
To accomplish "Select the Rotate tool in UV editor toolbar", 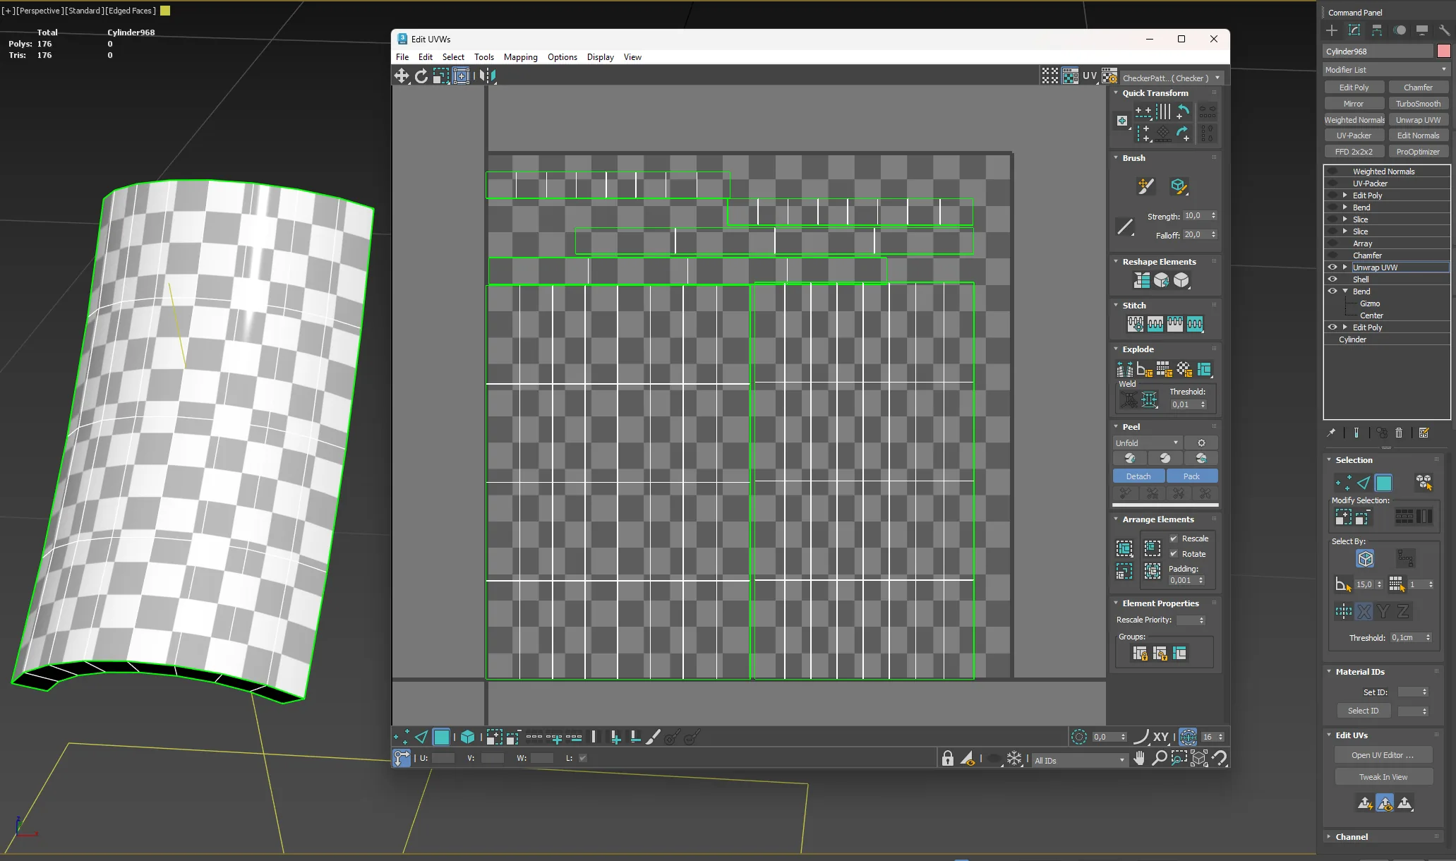I will [x=421, y=76].
